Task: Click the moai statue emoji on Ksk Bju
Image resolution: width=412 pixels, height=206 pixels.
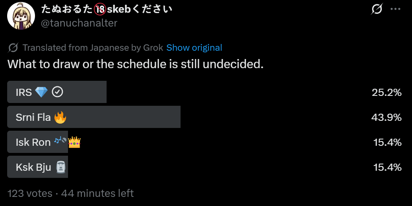Action: (60, 167)
